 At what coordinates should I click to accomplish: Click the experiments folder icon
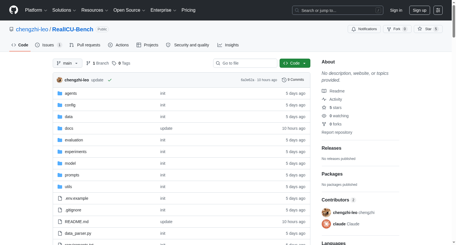pyautogui.click(x=60, y=152)
